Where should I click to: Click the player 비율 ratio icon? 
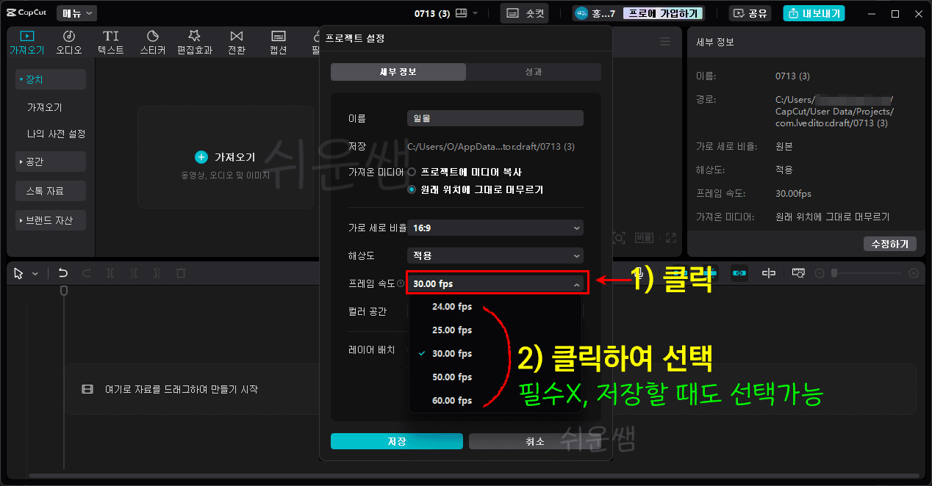pyautogui.click(x=644, y=238)
